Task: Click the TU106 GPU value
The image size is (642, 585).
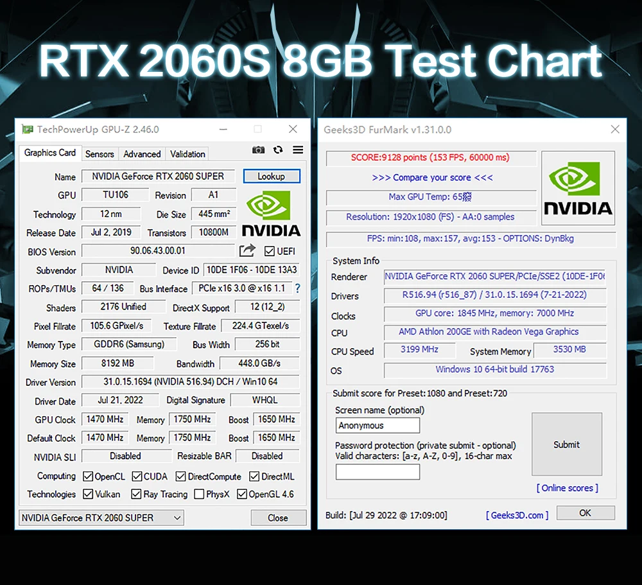Action: coord(116,195)
